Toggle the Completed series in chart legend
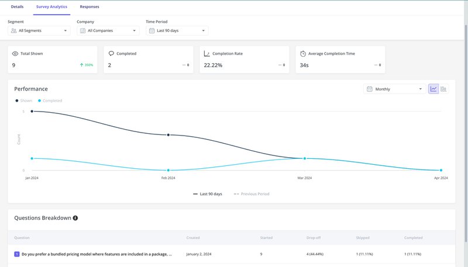 [50, 100]
